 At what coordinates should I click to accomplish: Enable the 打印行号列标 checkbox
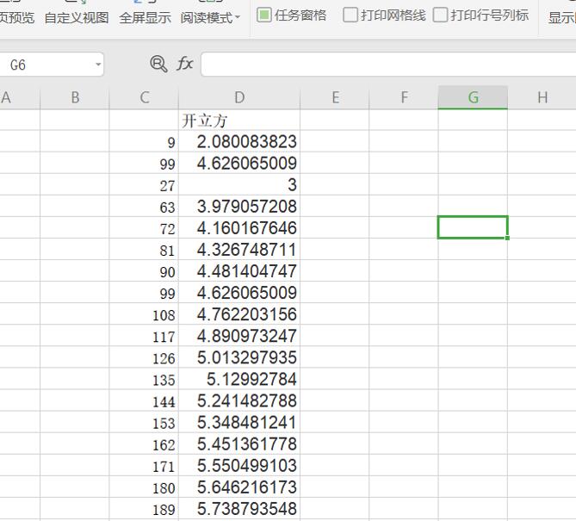click(x=440, y=15)
